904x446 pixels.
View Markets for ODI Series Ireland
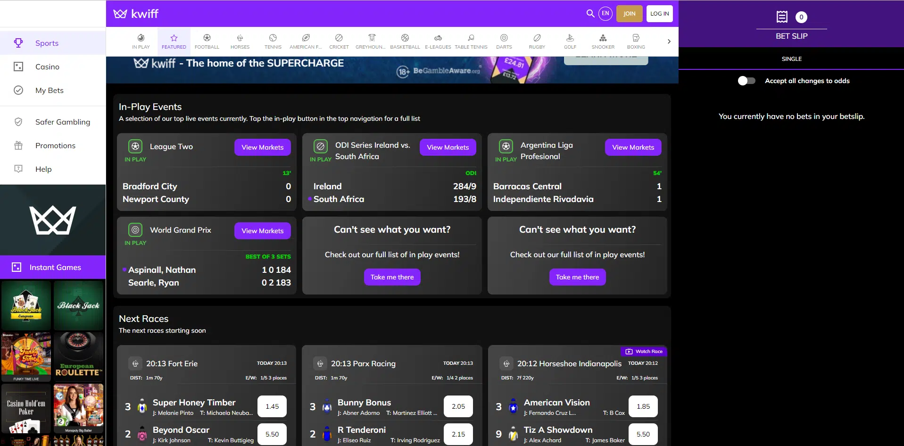[x=448, y=147]
